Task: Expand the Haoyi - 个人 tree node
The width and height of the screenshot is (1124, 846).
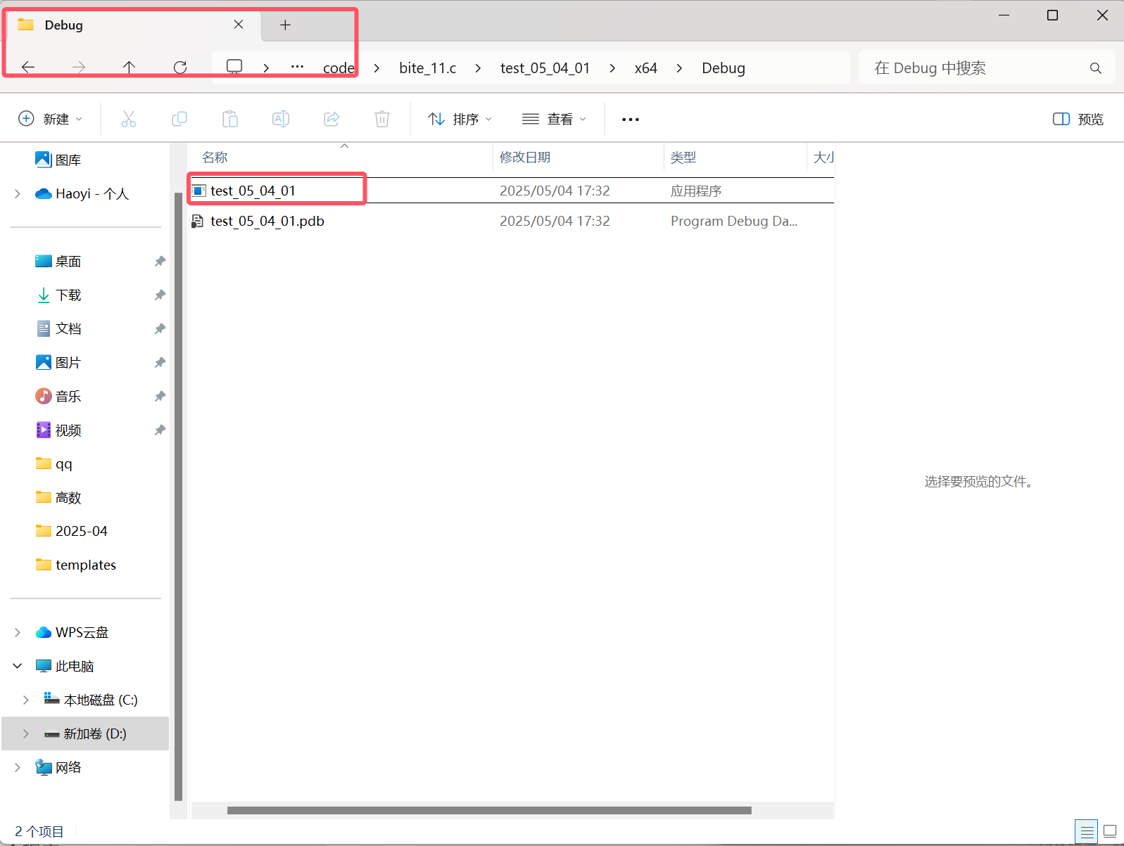Action: pos(18,194)
